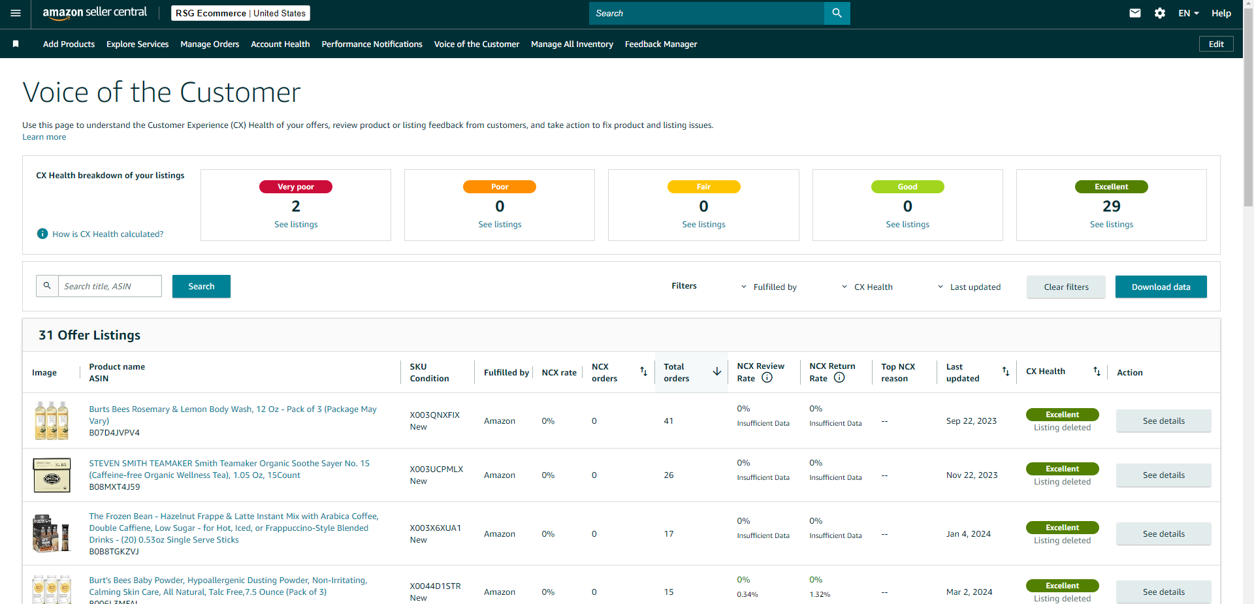This screenshot has height=604, width=1254.
Task: See listings under Excellent
Action: point(1112,225)
